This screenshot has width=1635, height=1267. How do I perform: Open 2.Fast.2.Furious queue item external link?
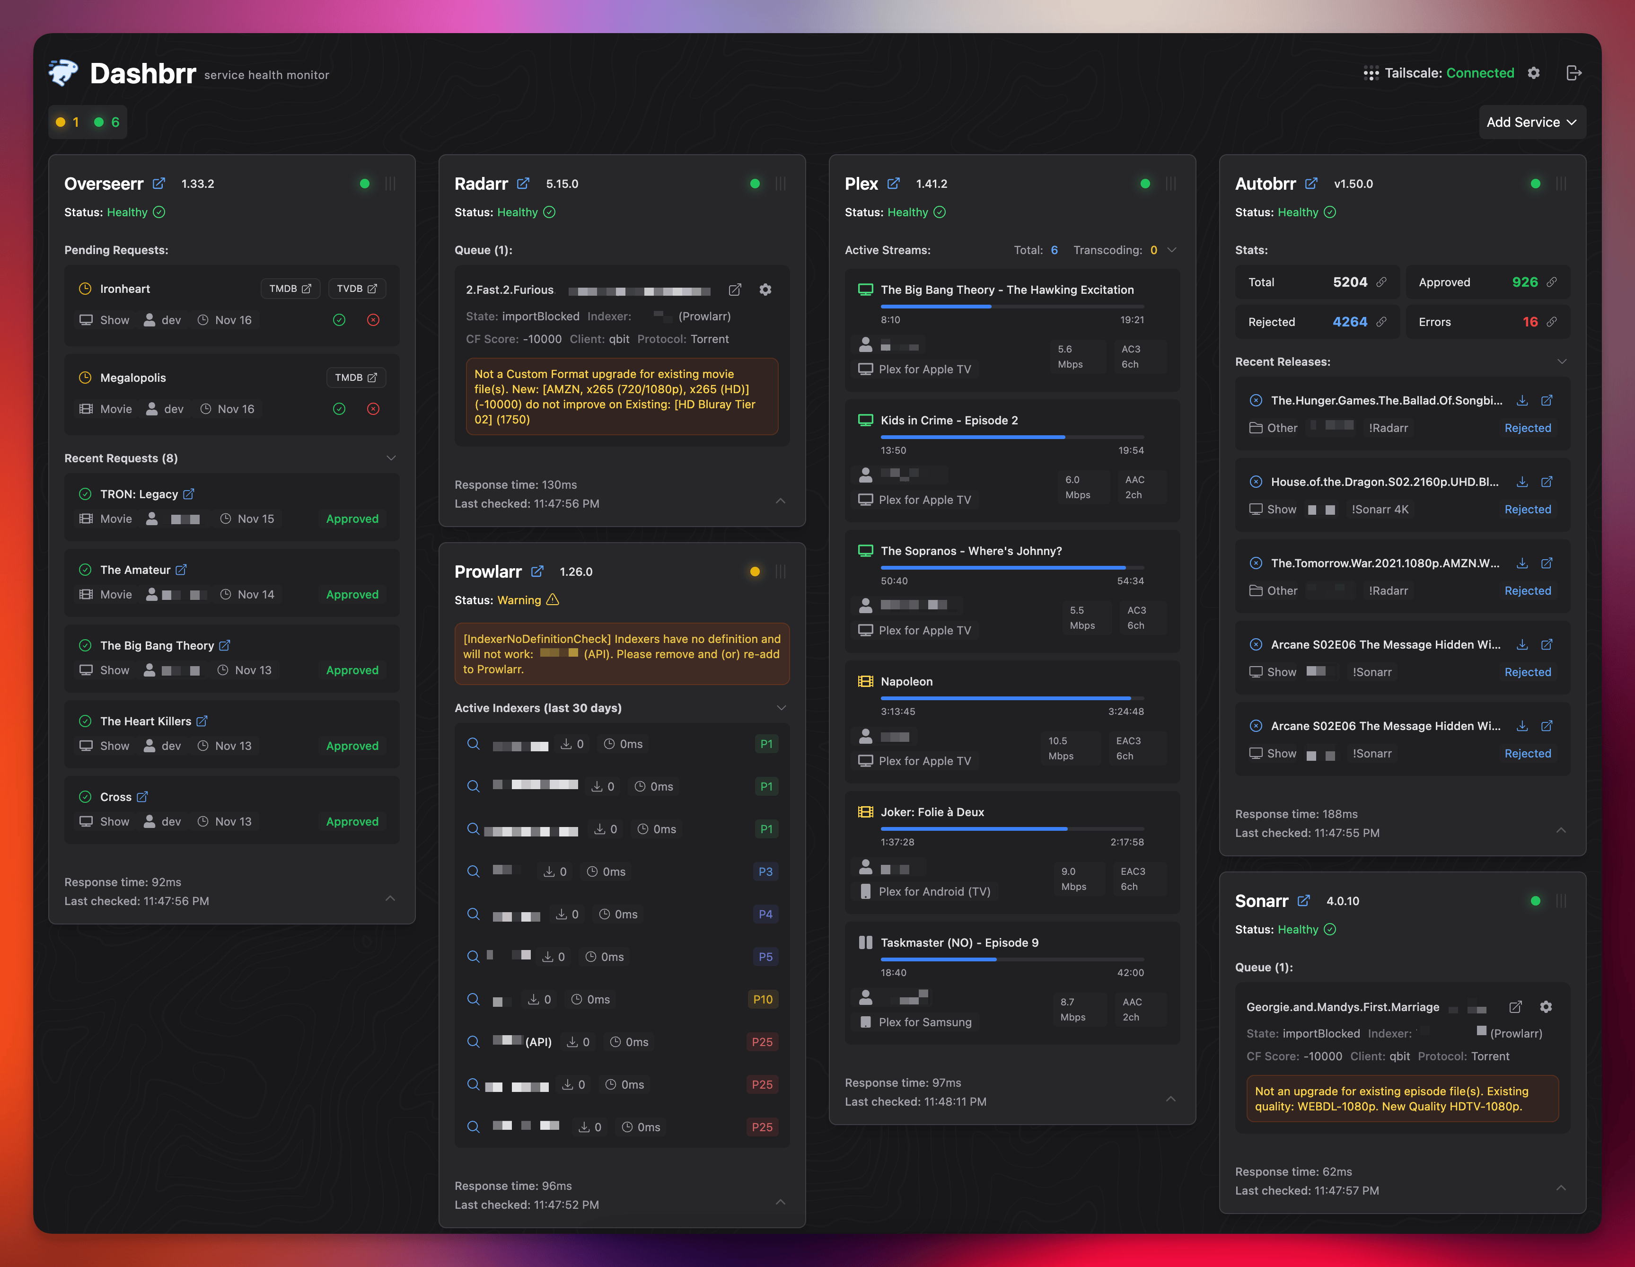(x=735, y=290)
